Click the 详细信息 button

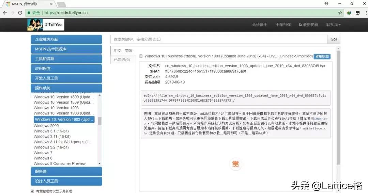pyautogui.click(x=322, y=56)
